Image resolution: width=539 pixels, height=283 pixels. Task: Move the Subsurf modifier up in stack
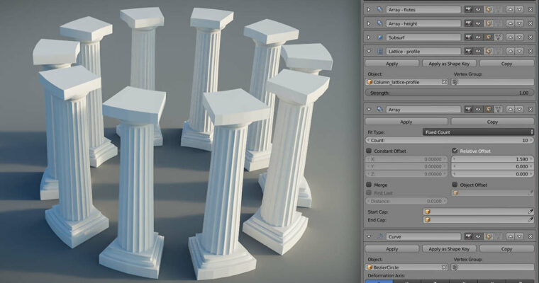[x=510, y=37]
